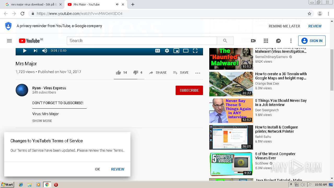Viewport: 334px width, 188px height.
Task: Subscribe to Ryan - Virus Express
Action: tap(189, 90)
